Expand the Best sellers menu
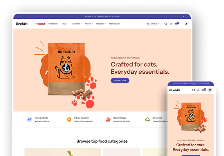Screen dimensions: 224x156 (54, 24)
